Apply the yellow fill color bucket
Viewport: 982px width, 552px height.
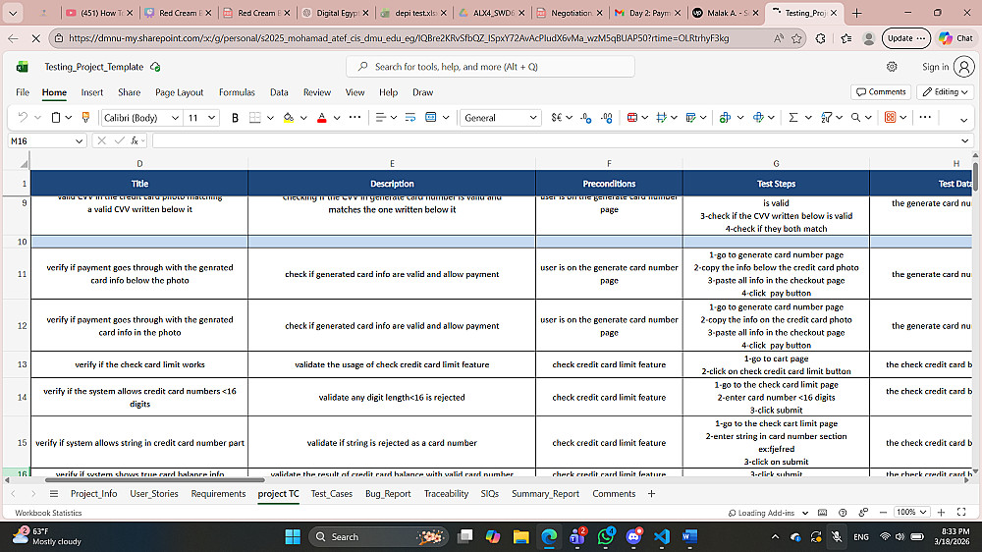click(x=289, y=117)
